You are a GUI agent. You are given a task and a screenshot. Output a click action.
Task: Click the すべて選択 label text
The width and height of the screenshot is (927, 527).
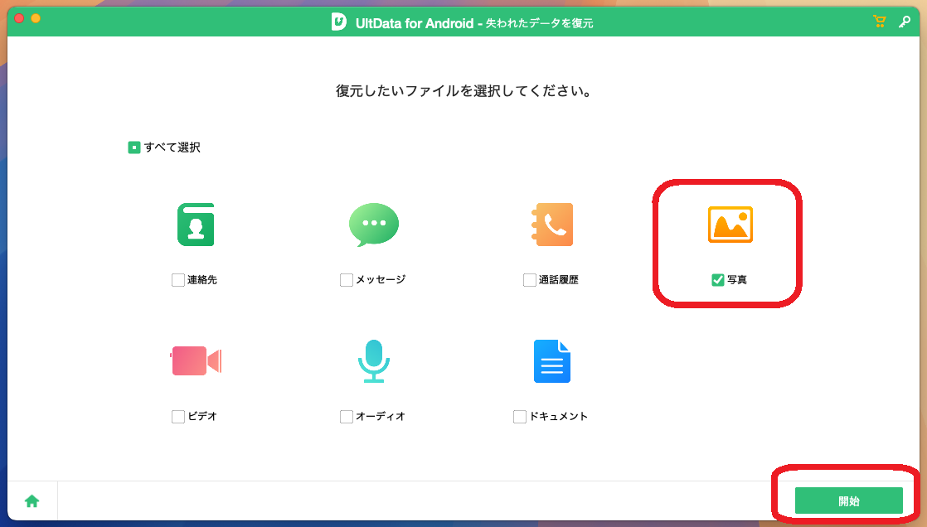172,147
